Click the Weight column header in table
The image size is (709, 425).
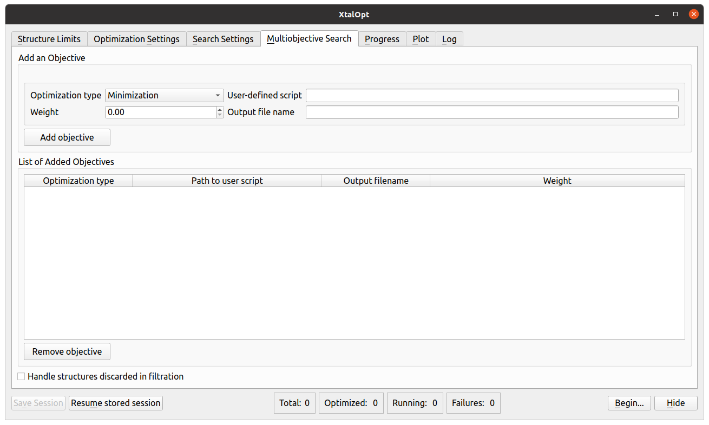pos(557,181)
